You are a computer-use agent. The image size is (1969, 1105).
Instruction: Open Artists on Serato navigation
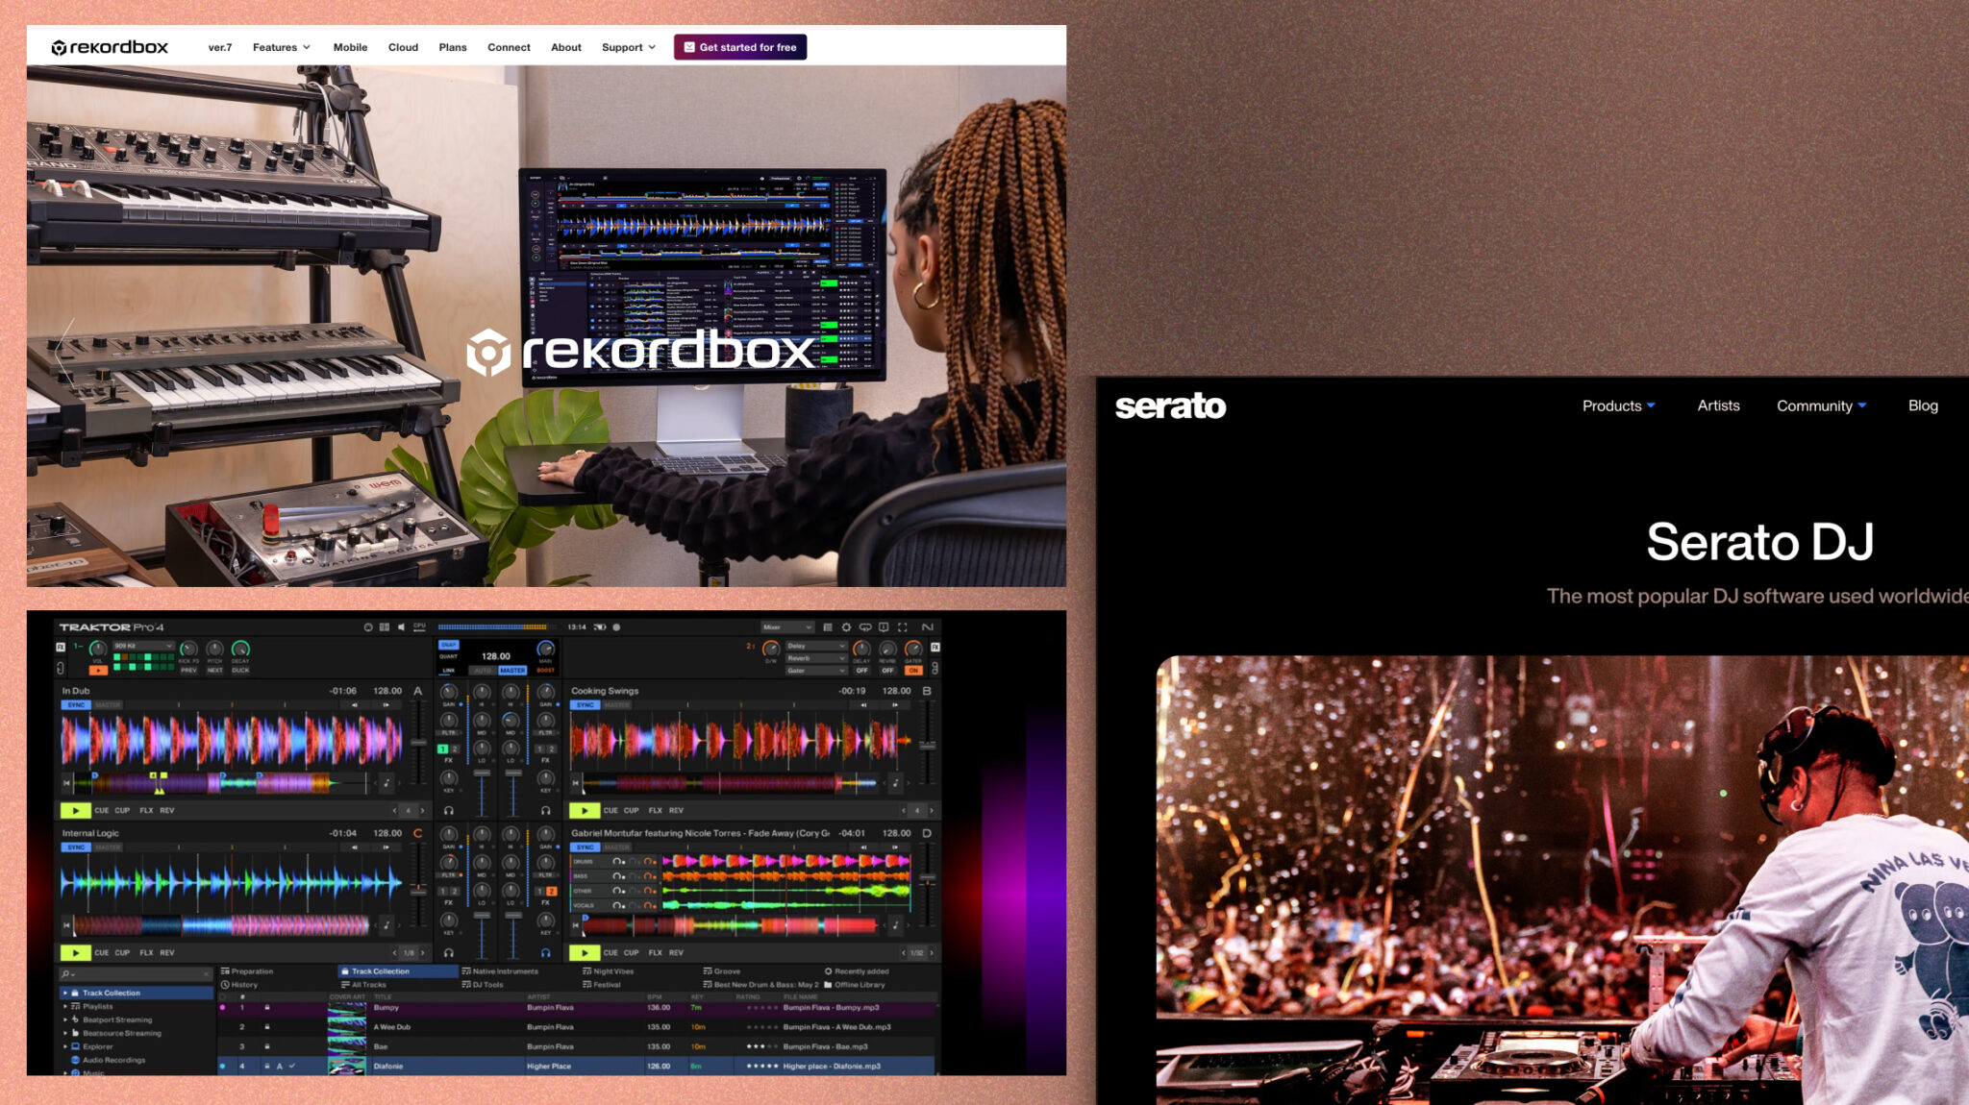coord(1718,405)
